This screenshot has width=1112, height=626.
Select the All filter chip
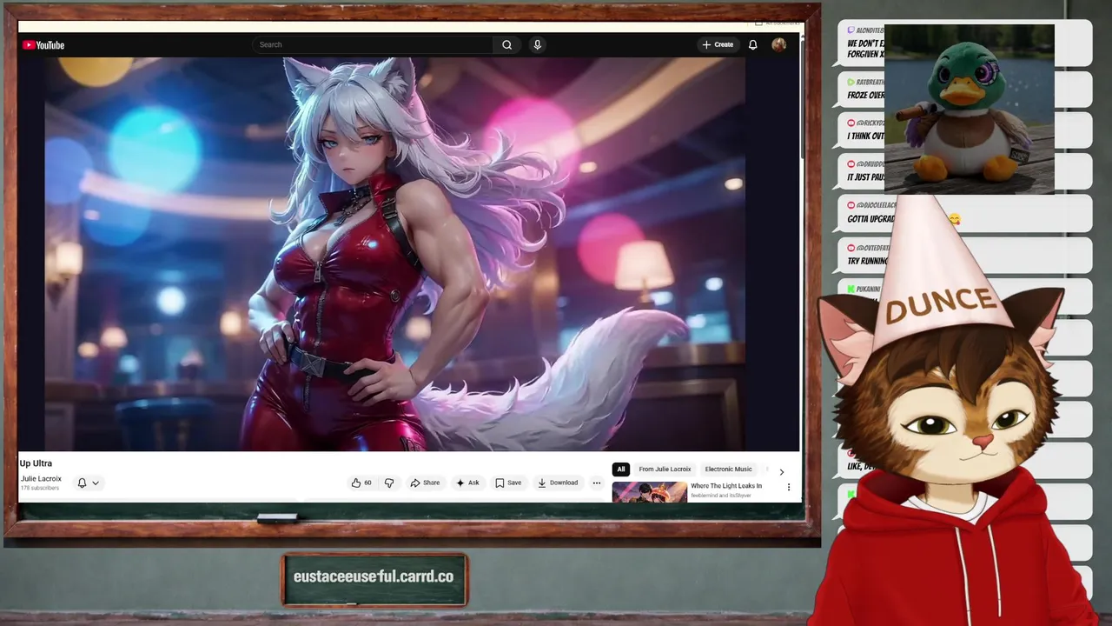point(620,469)
